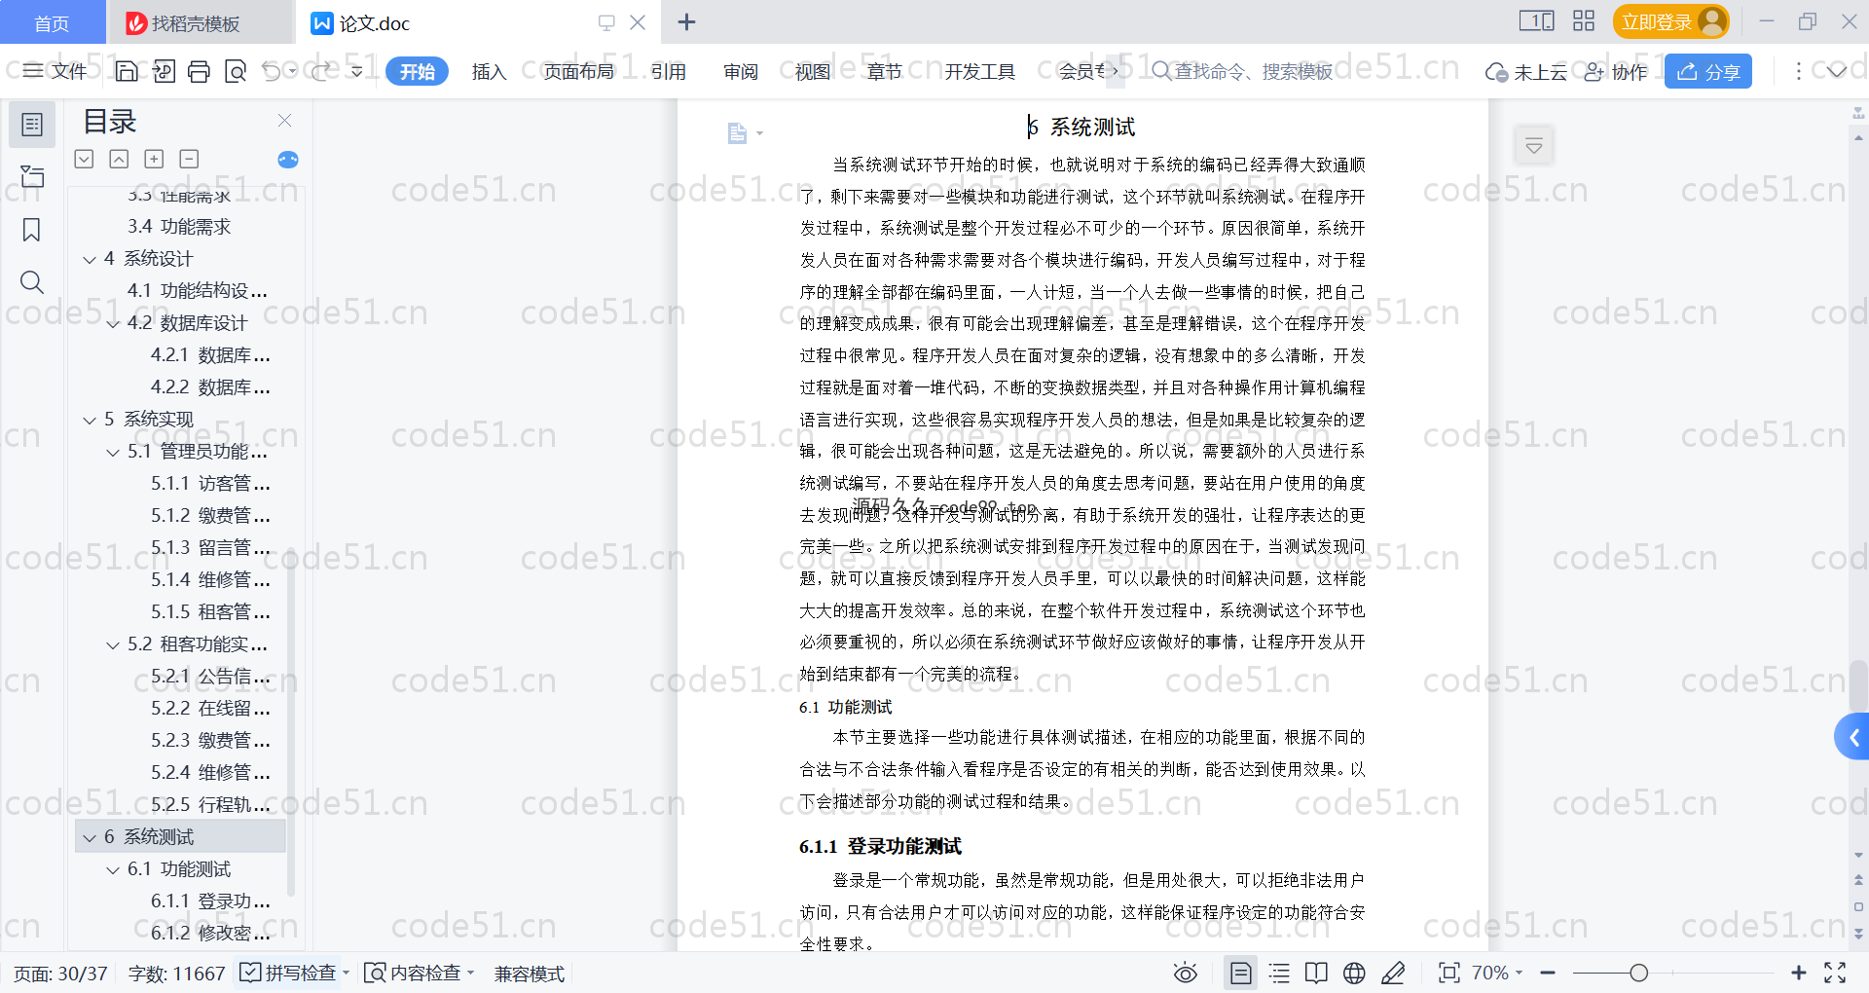The image size is (1869, 993).
Task: Click the zoom out minus button
Action: click(1548, 973)
